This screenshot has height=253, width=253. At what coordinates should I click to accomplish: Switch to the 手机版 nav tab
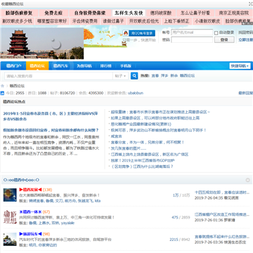pos(126,66)
